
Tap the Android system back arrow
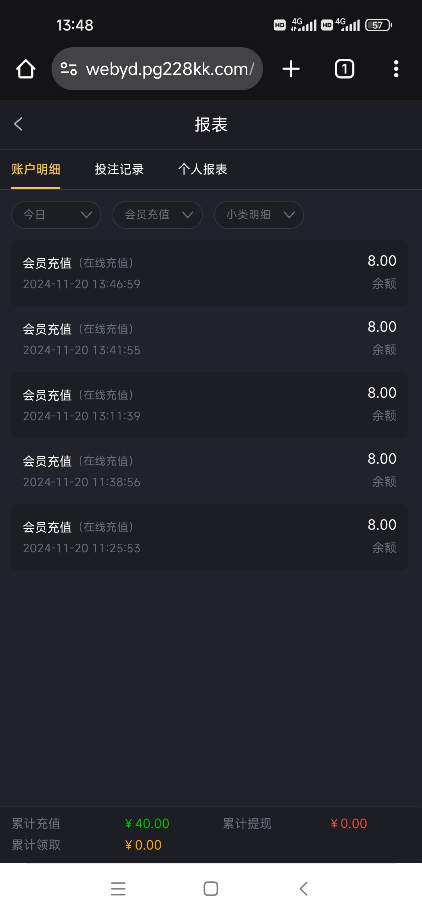pyautogui.click(x=304, y=889)
